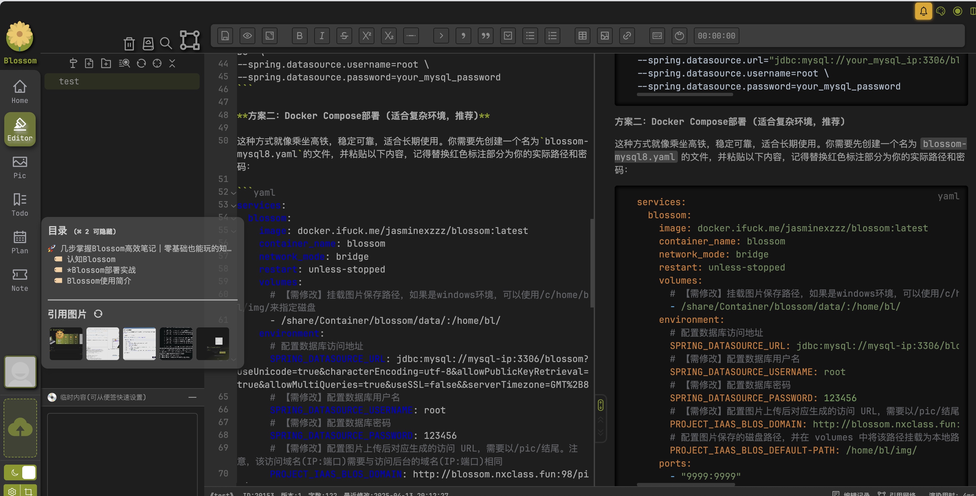Open the notification bell
The width and height of the screenshot is (976, 496).
pos(923,11)
